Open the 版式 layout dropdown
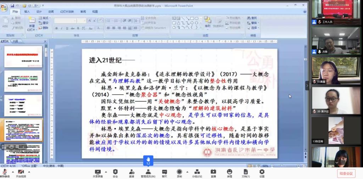Viewport: 363px width, 179px height. click(x=45, y=18)
